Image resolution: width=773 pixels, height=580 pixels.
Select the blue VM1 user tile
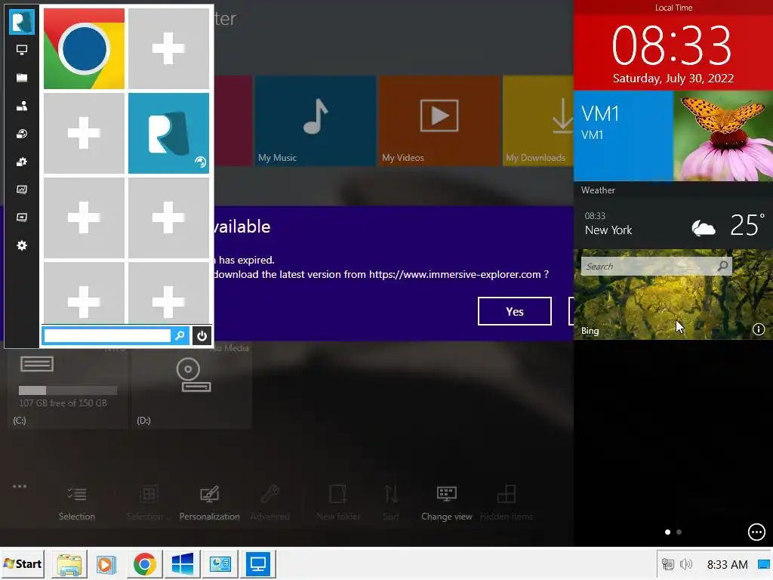click(x=623, y=136)
